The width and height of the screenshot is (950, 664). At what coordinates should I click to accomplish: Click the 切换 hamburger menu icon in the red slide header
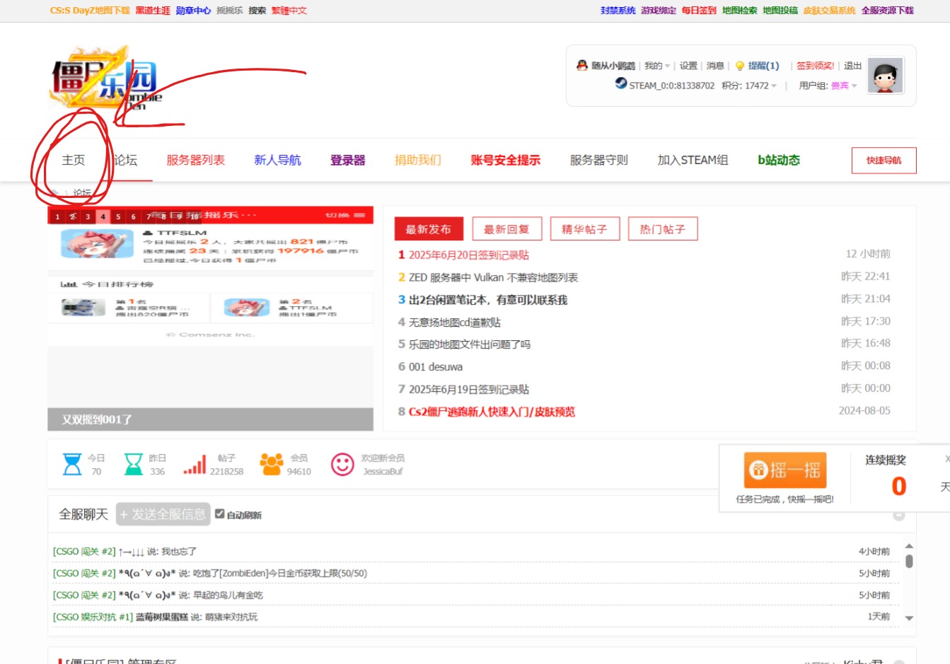359,215
